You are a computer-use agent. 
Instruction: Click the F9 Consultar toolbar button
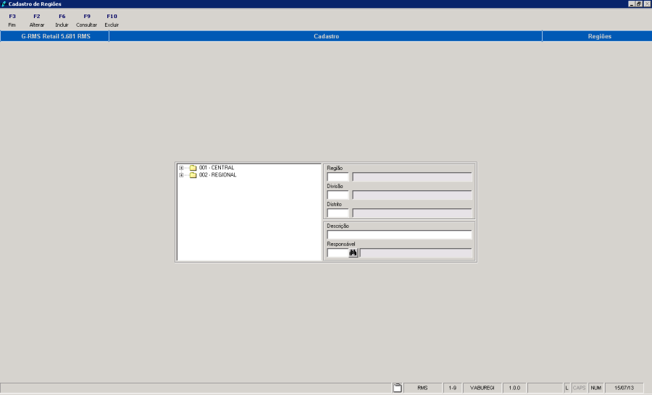point(86,20)
